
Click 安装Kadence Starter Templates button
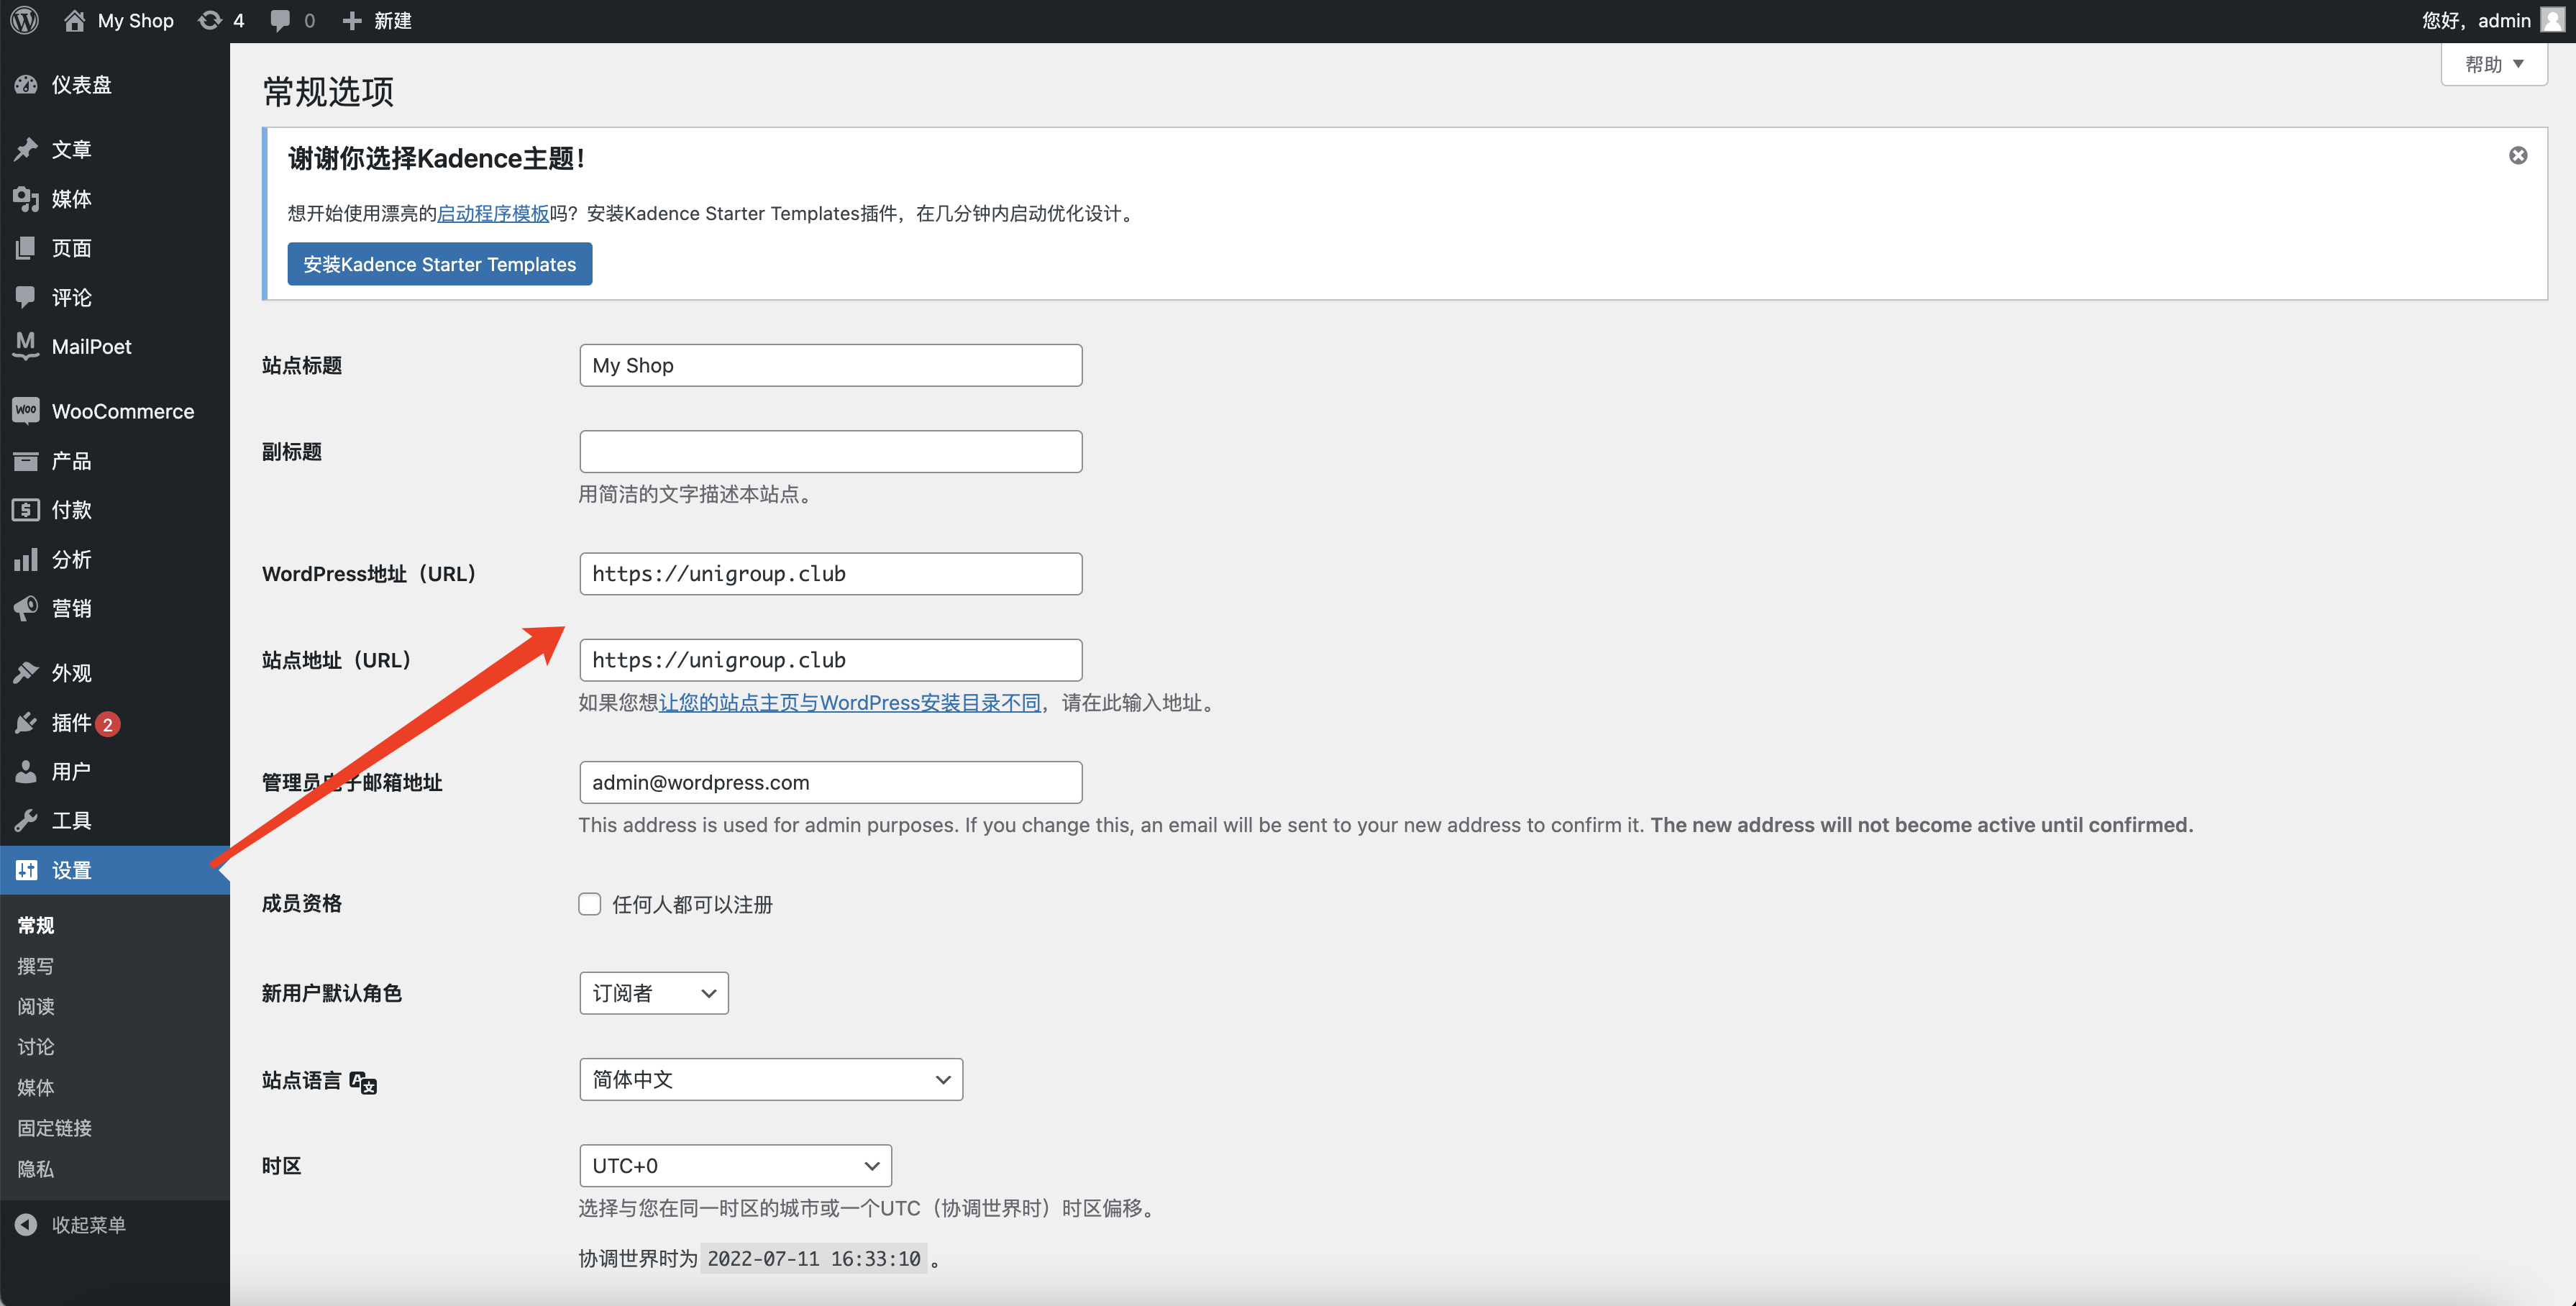[439, 264]
